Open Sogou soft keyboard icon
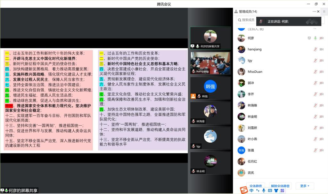The image size is (328, 194). (x=270, y=190)
